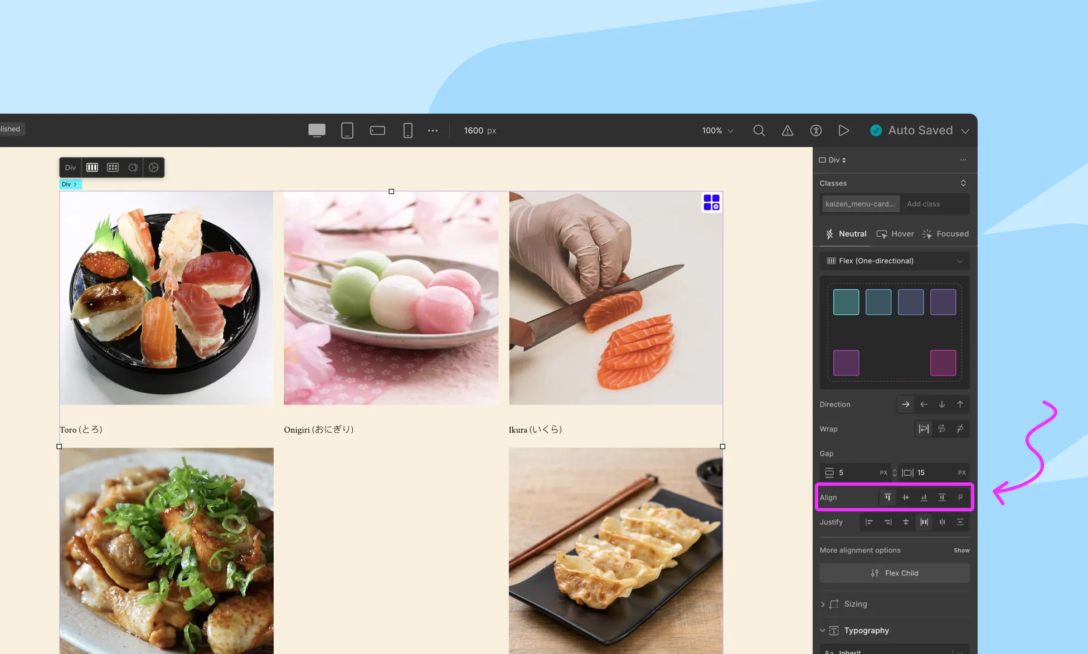Open the panel three-dot options menu

point(963,160)
